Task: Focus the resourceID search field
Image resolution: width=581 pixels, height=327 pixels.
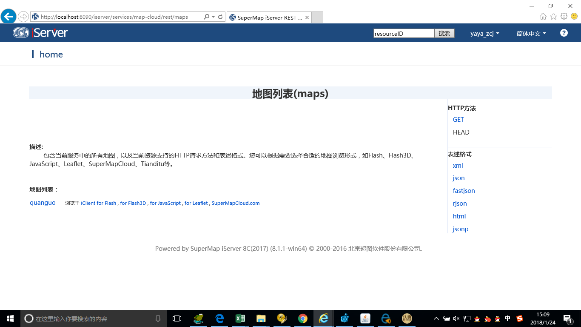Action: [404, 33]
